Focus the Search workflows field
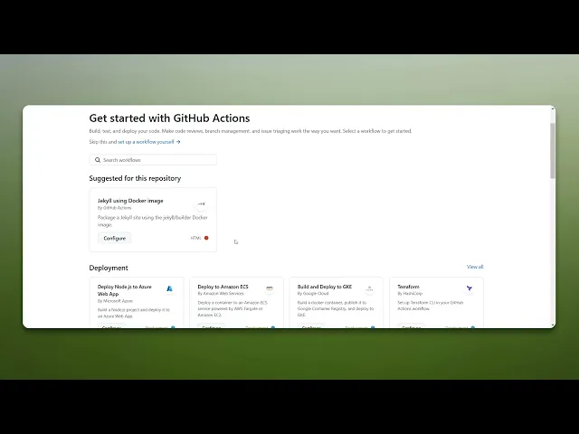Screen dimensions: 579x434 153,160
